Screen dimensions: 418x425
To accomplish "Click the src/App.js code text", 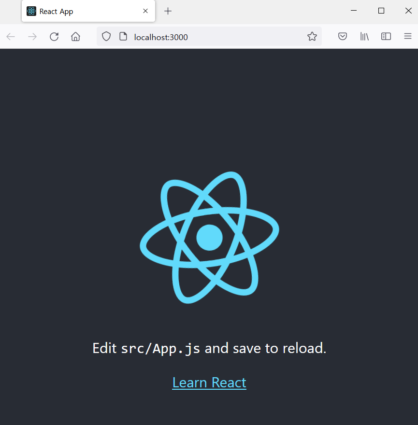I will [160, 348].
